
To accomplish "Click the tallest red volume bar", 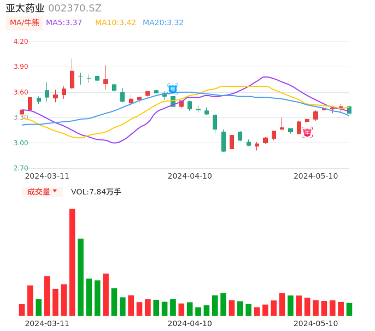I will coord(72,262).
